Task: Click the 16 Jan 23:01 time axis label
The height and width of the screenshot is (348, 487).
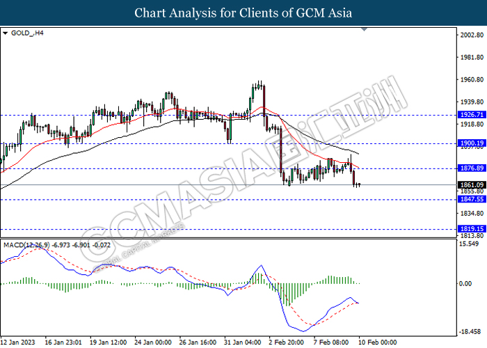Action: (x=63, y=342)
